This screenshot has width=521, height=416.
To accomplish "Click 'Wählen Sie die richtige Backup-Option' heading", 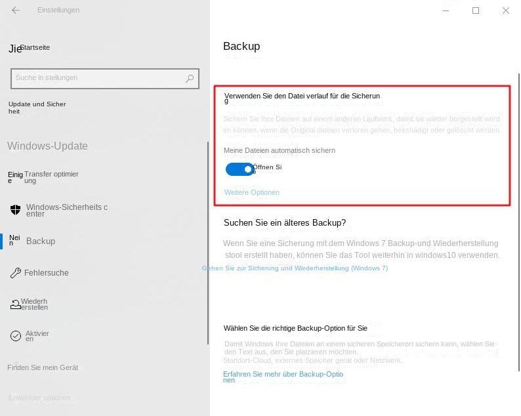I will coord(295,328).
